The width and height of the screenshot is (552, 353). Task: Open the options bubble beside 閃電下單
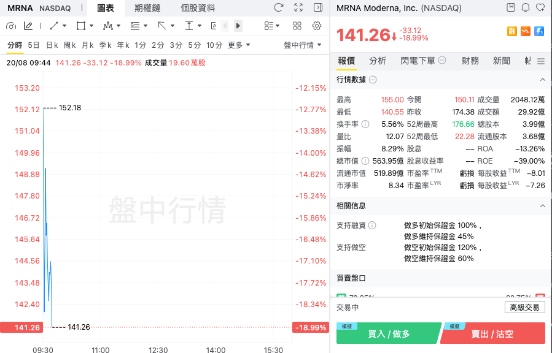(x=443, y=61)
